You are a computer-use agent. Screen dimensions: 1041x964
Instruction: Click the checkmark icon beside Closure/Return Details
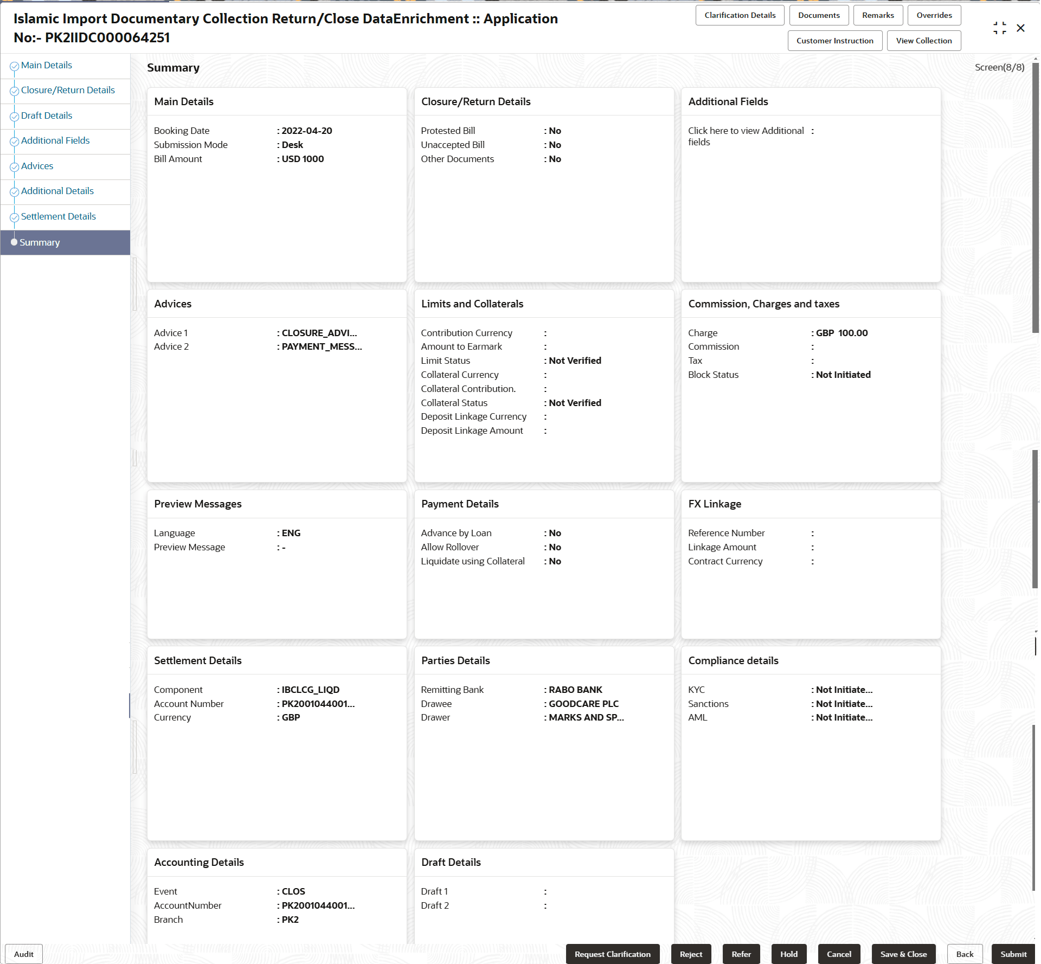(14, 91)
